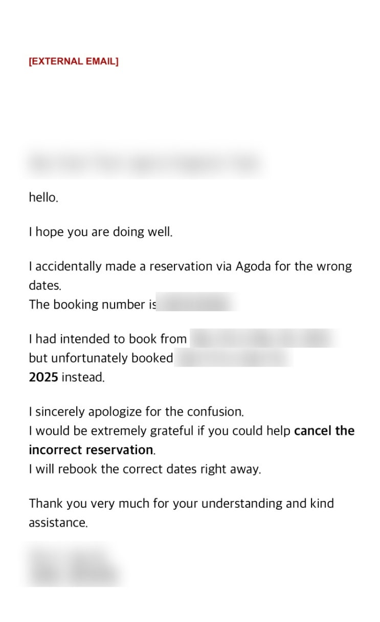Click the blurred booking number

(197, 304)
